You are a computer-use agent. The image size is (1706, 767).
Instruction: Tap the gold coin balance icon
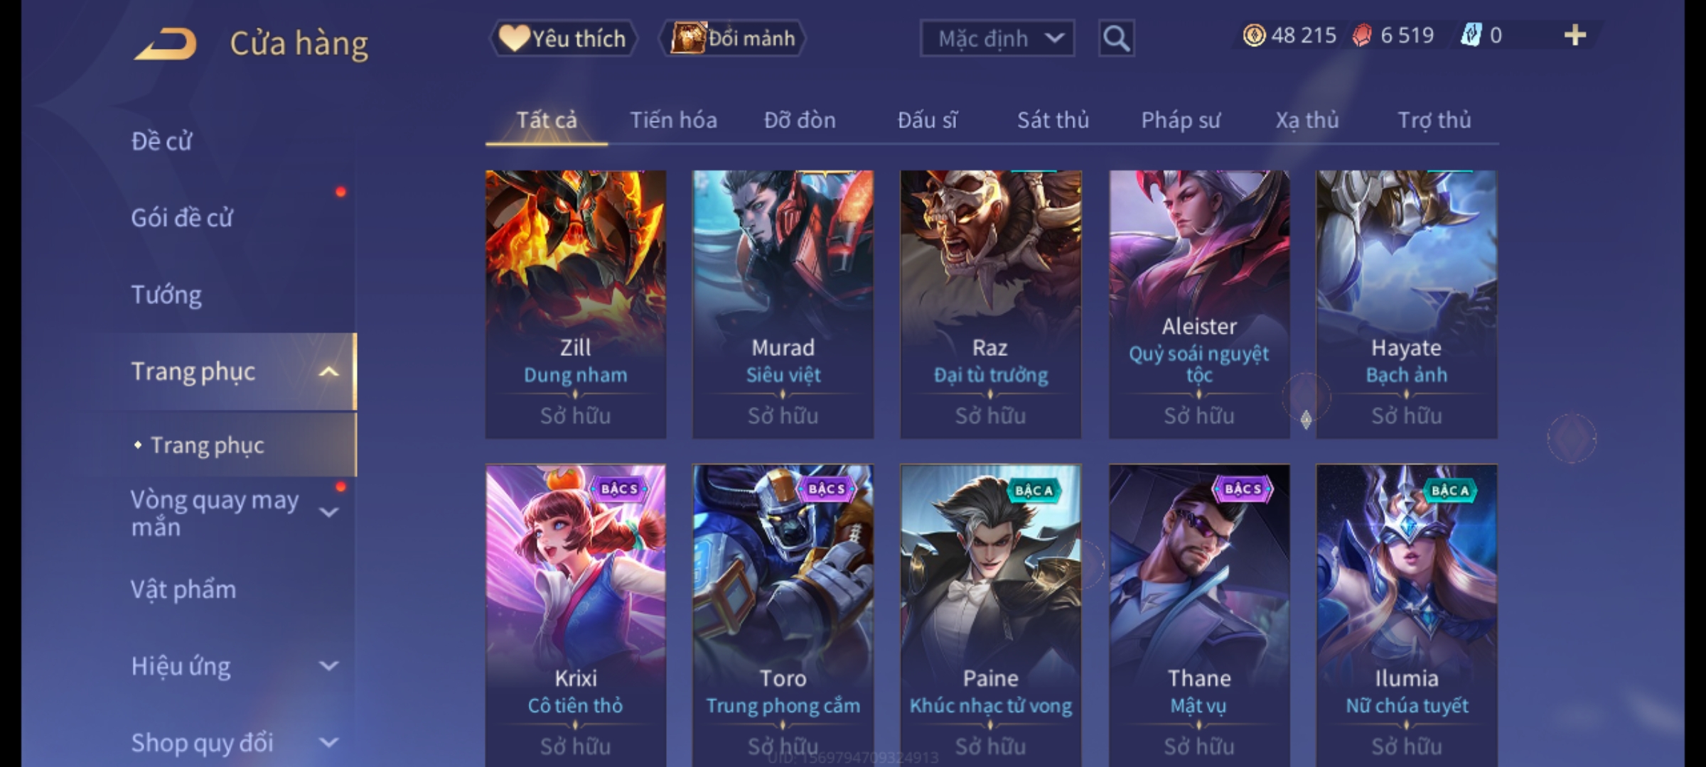coord(1254,35)
